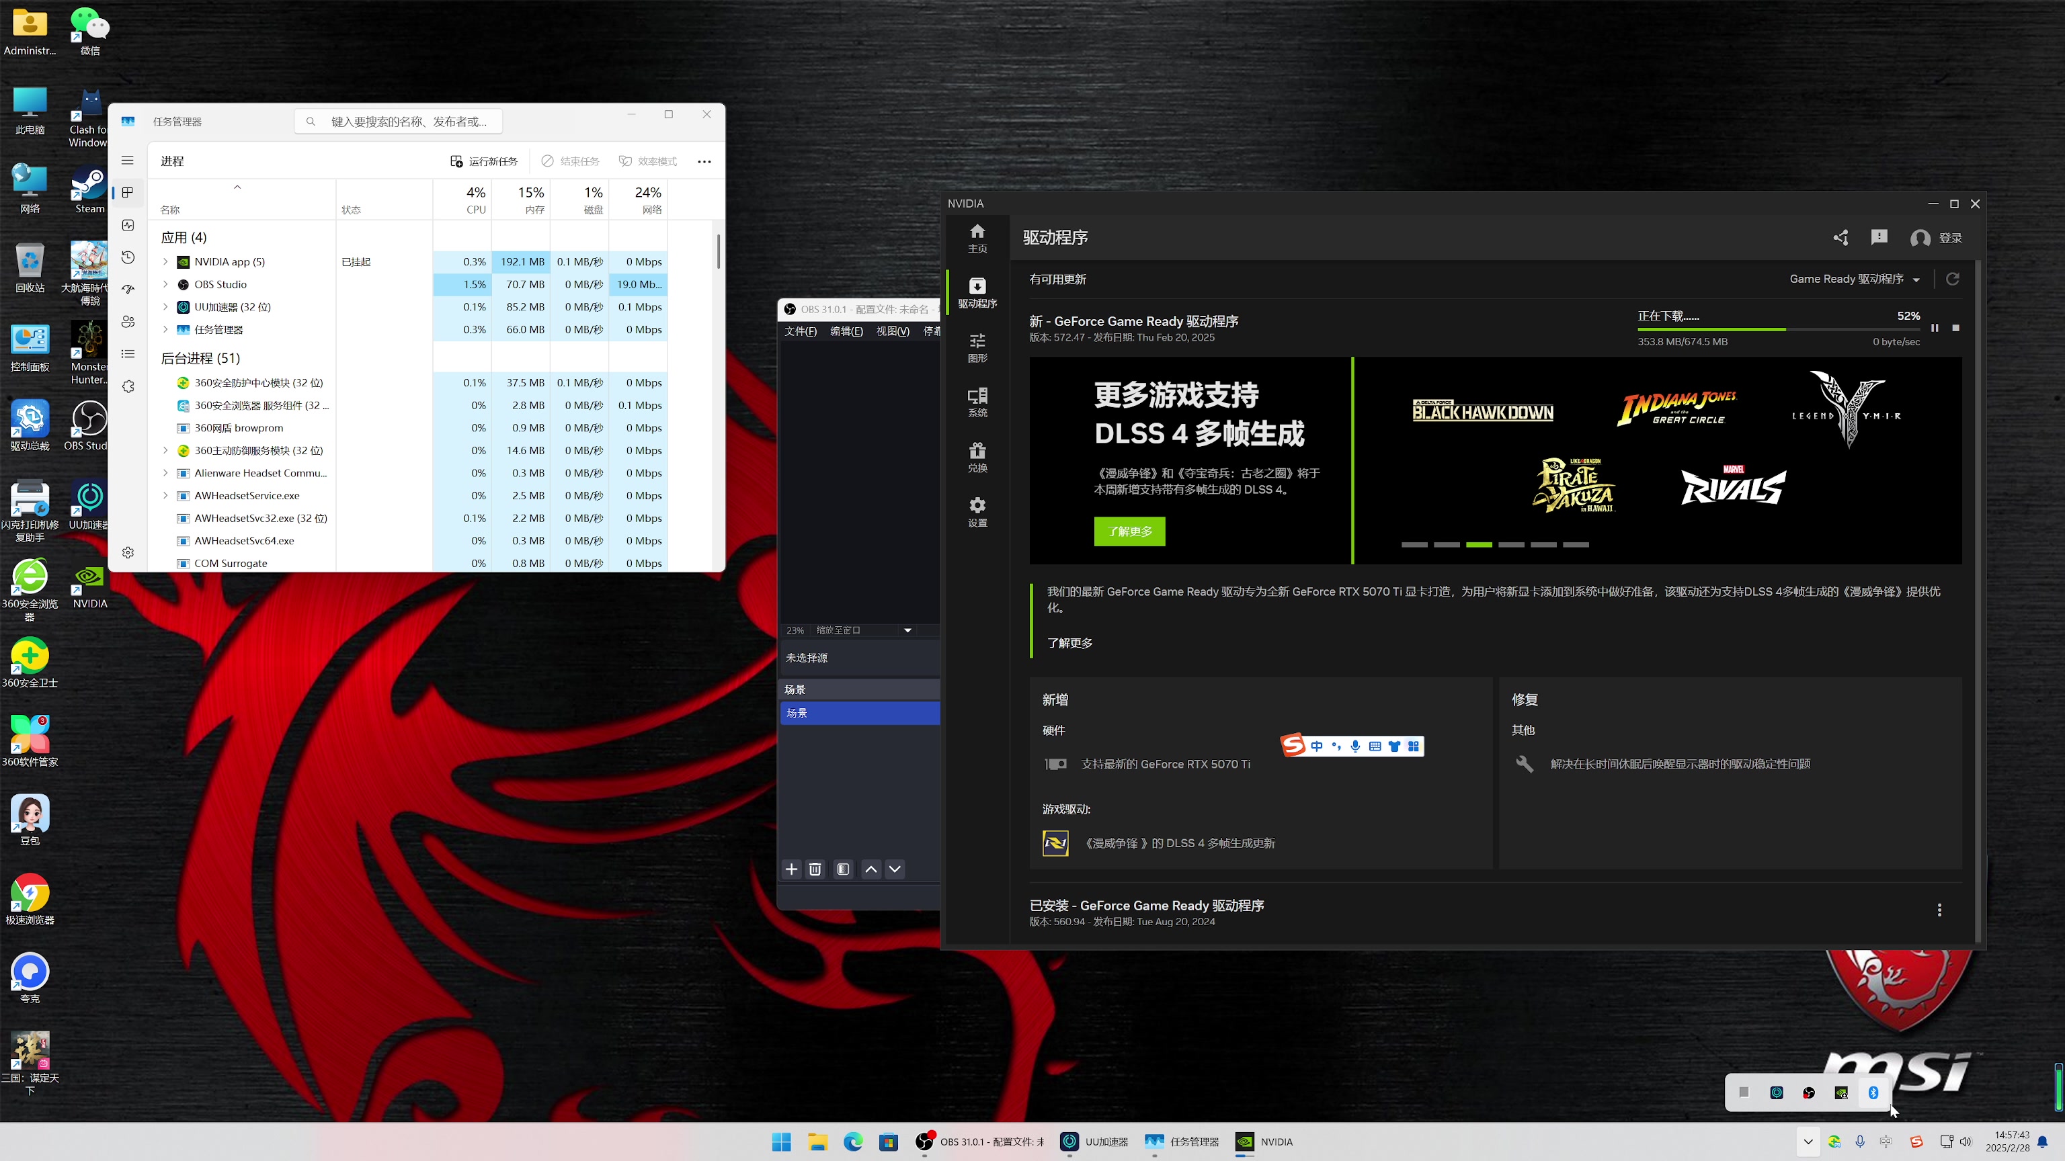
Task: Click 结束任务 in Task Manager
Action: [571, 161]
